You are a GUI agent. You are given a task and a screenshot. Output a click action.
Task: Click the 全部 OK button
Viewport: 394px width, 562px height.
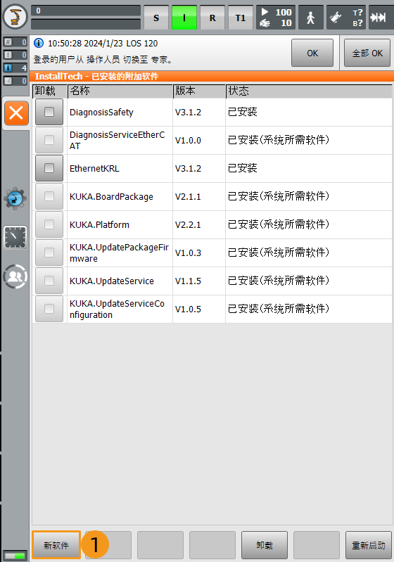tap(367, 53)
